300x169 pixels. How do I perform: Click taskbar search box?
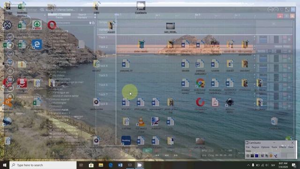43,165
